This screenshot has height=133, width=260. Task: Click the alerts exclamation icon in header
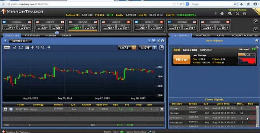pyautogui.click(x=216, y=14)
